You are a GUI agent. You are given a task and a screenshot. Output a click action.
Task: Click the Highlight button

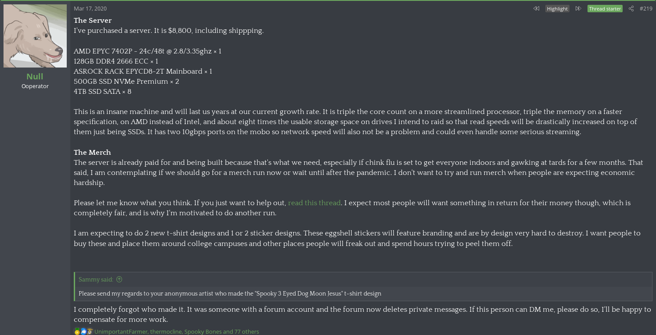pyautogui.click(x=557, y=8)
